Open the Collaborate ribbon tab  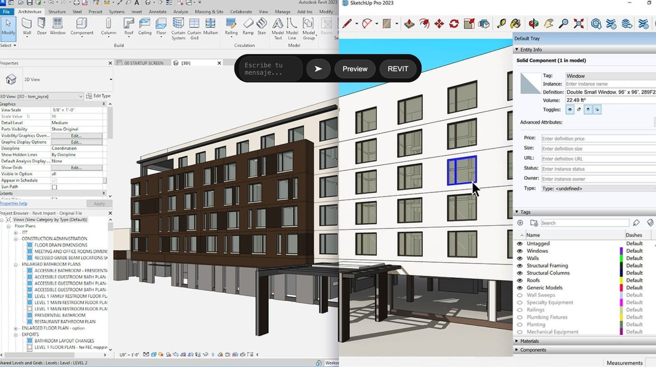[x=241, y=12]
